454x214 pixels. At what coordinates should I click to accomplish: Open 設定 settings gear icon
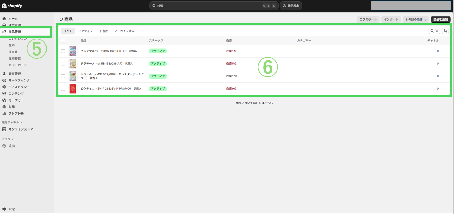point(4,209)
